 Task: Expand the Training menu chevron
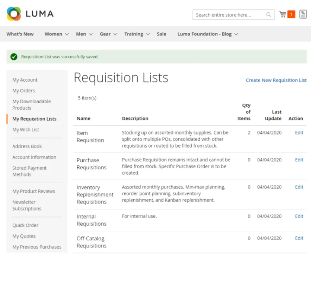point(147,34)
